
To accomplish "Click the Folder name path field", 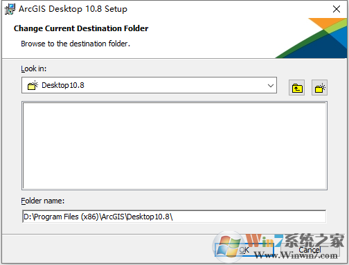I will [174, 217].
